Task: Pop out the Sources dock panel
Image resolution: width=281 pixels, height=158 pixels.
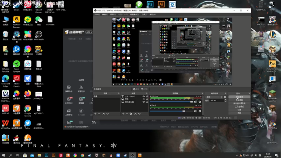Action: click(x=146, y=93)
